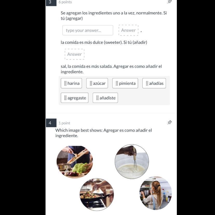Viewport: 215px width, 215px height.
Task: Click drag handle dots on 'agregaste' chip
Action: point(65,98)
